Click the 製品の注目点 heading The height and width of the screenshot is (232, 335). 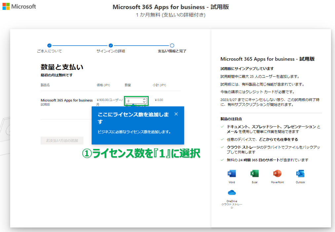click(x=231, y=119)
